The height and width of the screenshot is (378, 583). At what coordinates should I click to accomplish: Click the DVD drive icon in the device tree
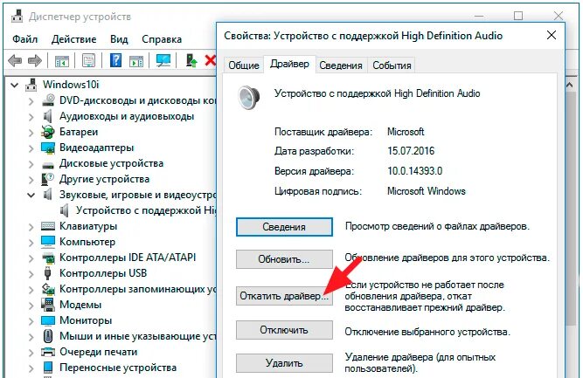48,100
